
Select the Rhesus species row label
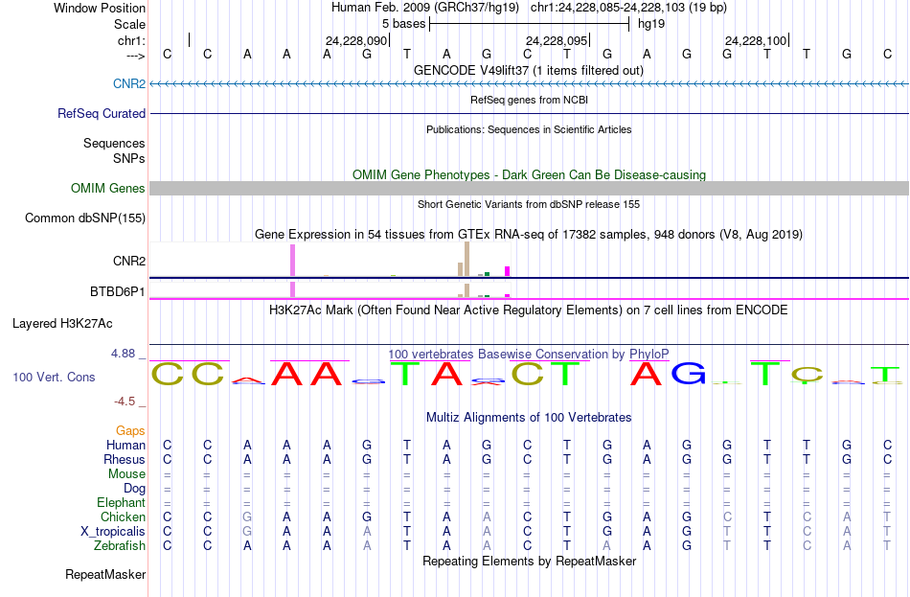(125, 459)
